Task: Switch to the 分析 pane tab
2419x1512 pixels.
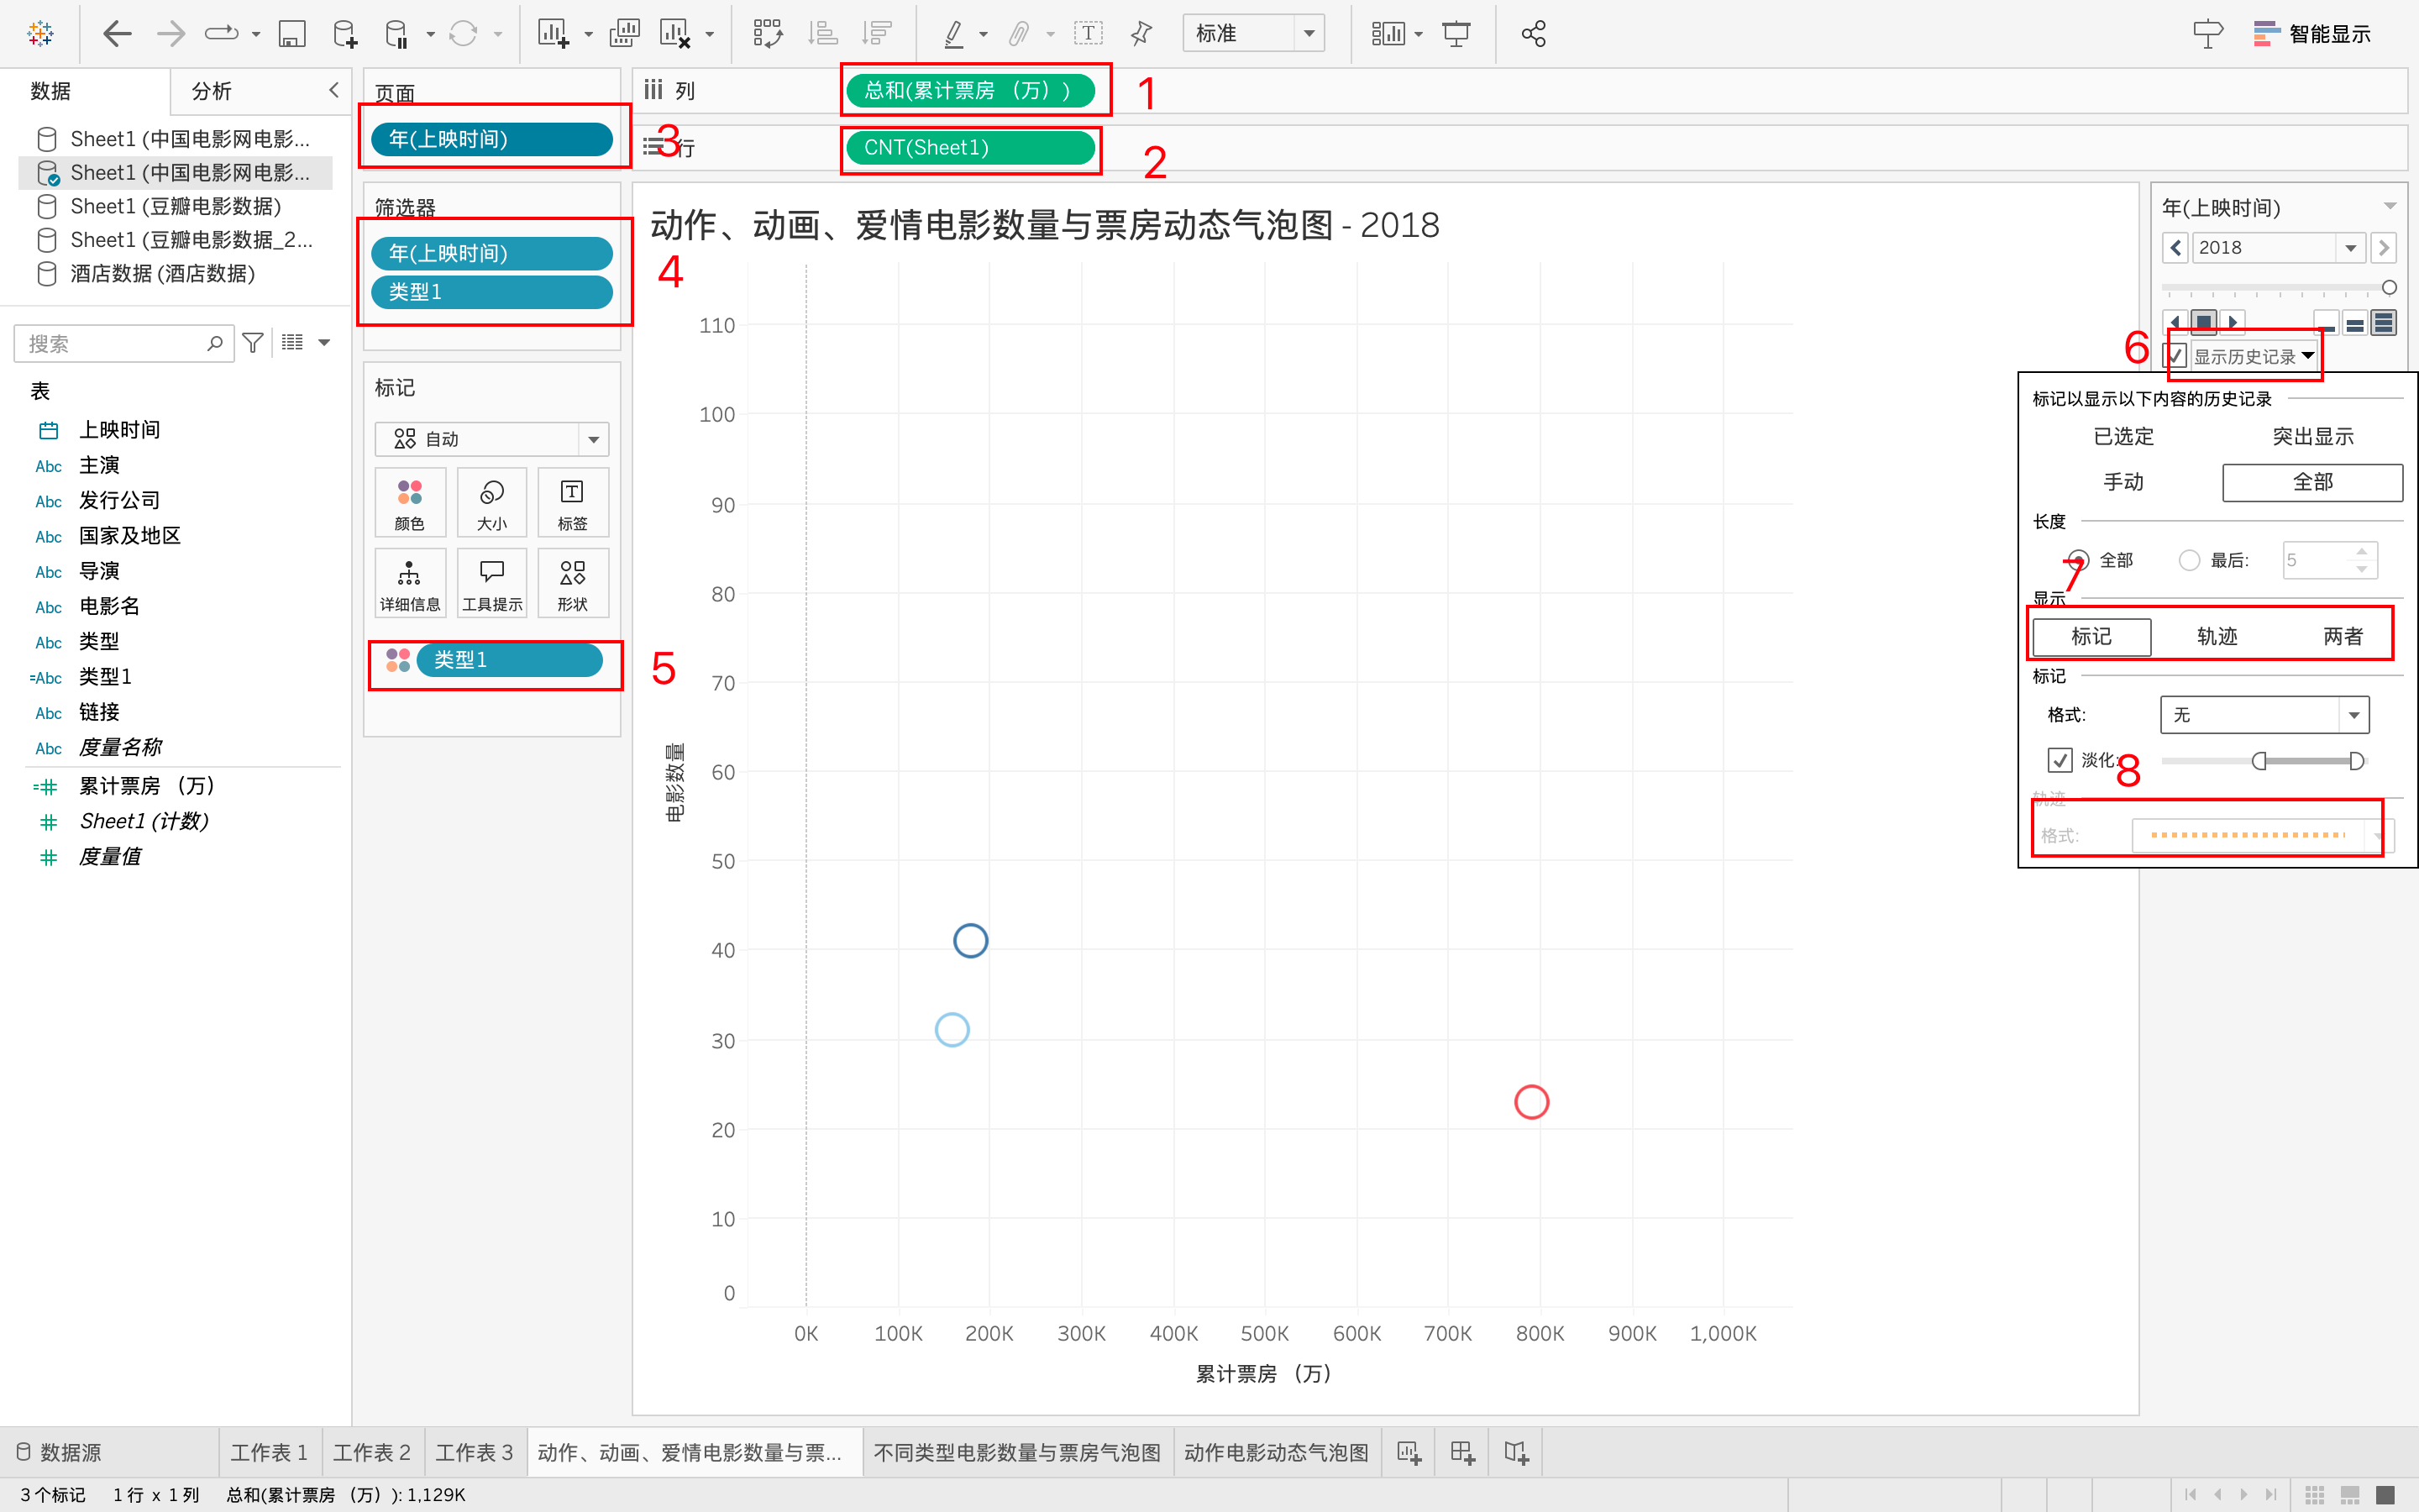Action: click(x=211, y=91)
